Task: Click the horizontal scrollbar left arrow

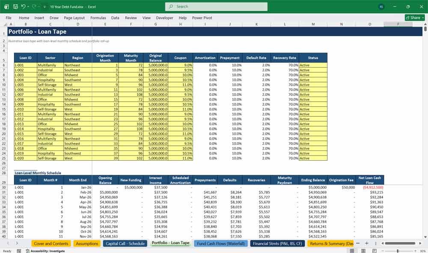Action: [x=382, y=243]
